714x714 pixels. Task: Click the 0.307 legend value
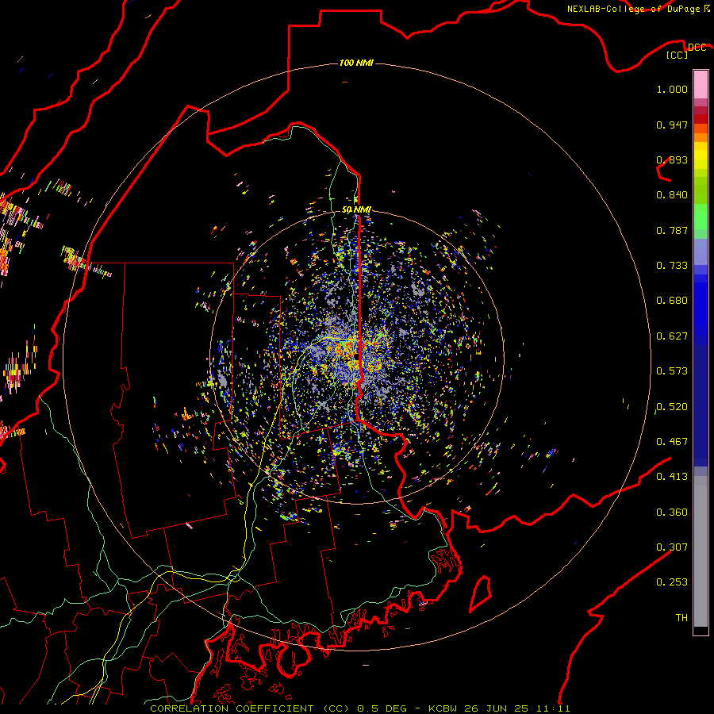pyautogui.click(x=672, y=547)
